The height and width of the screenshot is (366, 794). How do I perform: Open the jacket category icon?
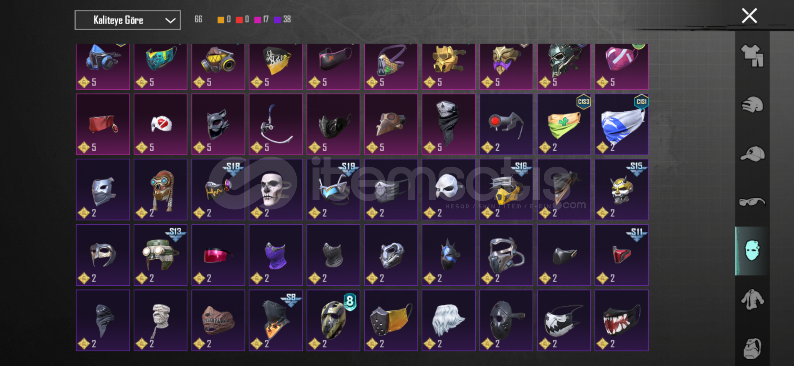point(752,300)
